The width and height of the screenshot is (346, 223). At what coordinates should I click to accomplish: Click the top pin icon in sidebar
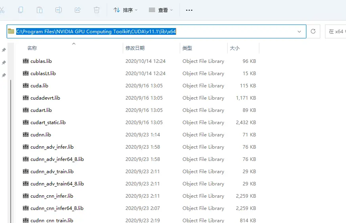coord(4,50)
